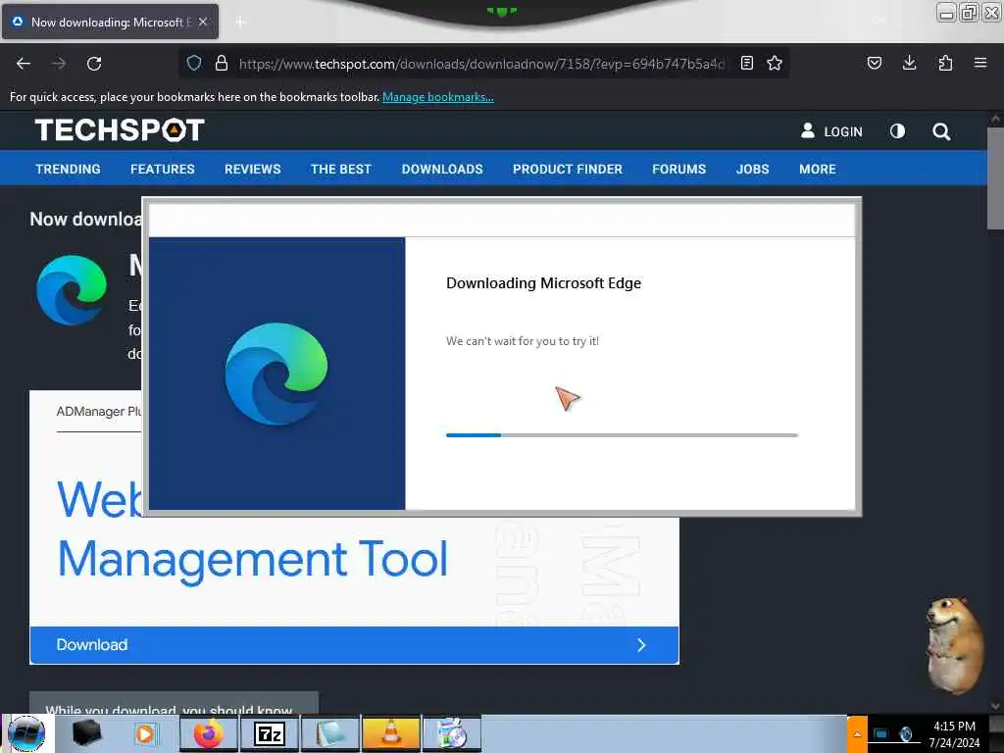Click "We can't wait for you" text

pyautogui.click(x=523, y=341)
